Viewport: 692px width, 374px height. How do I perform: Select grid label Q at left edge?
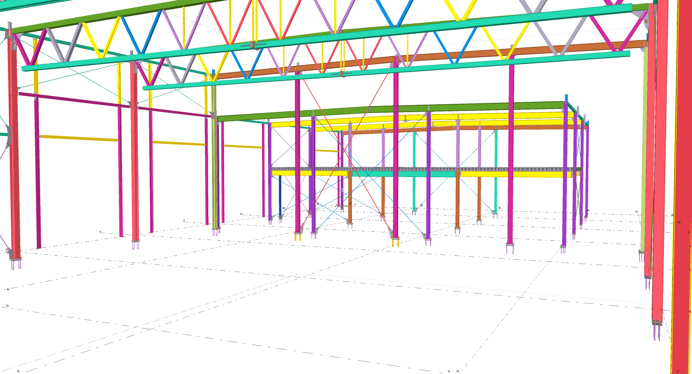click(7, 306)
